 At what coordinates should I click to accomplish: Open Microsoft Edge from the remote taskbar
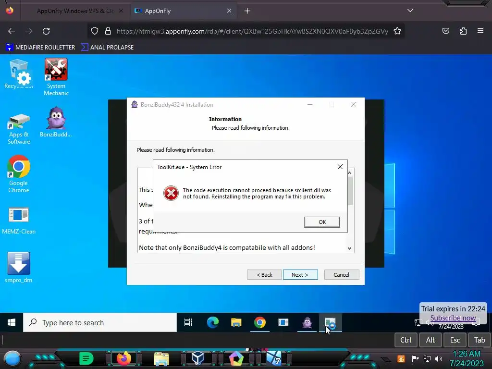[x=213, y=322]
